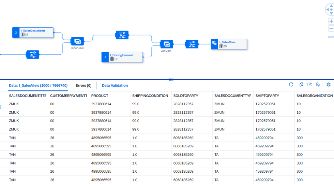Select the I_SalesView output node
Viewport: 334px width, 184px height.
pos(229,44)
